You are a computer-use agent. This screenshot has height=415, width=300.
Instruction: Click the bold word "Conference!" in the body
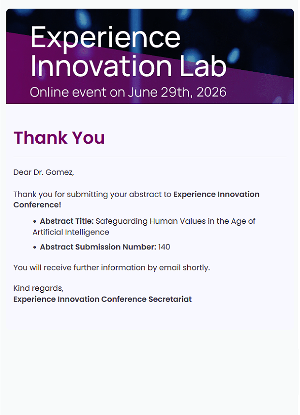[x=37, y=205]
